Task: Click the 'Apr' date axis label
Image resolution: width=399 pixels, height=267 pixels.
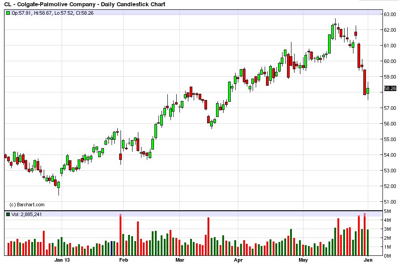Action: (x=238, y=260)
